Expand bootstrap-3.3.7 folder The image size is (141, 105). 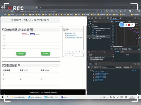pos(92,30)
